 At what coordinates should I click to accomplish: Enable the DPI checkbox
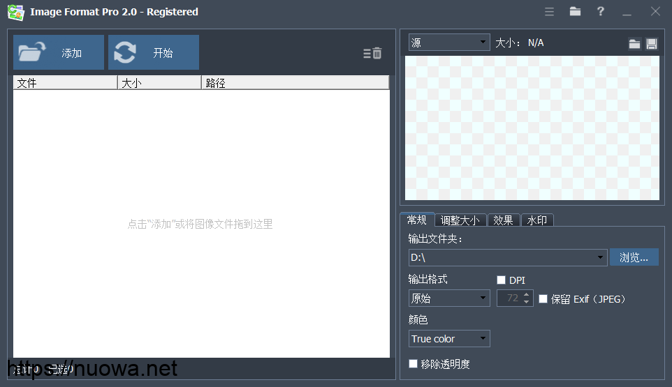tap(501, 280)
